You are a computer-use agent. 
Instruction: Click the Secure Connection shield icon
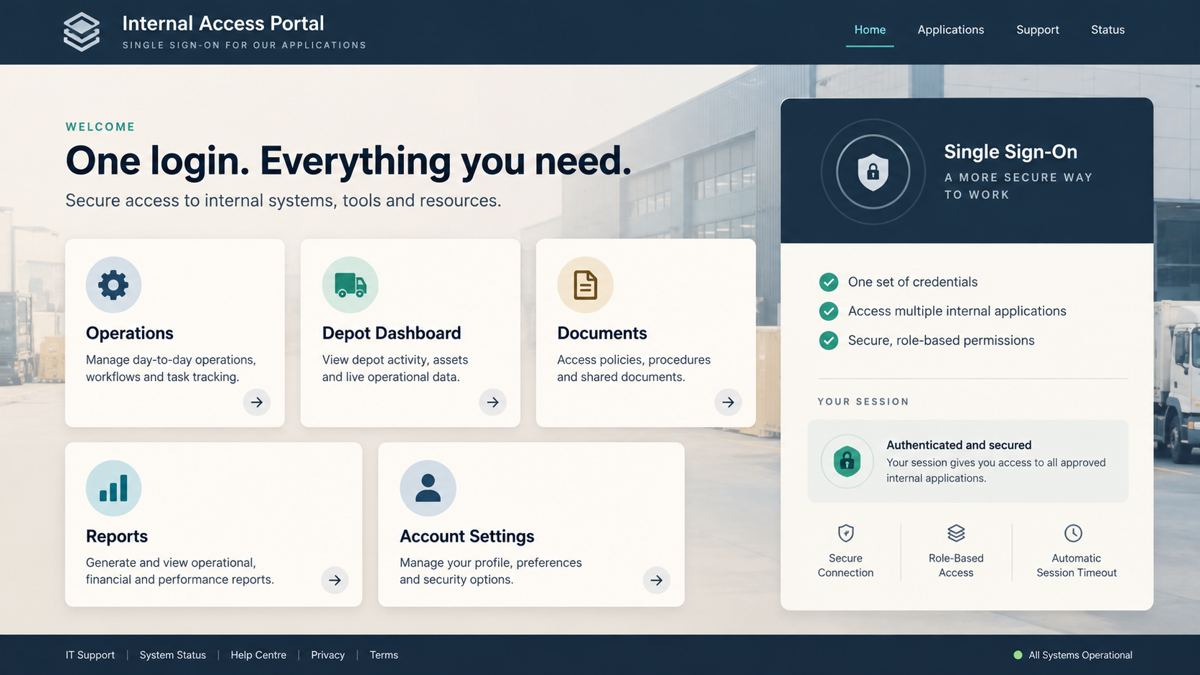[845, 533]
